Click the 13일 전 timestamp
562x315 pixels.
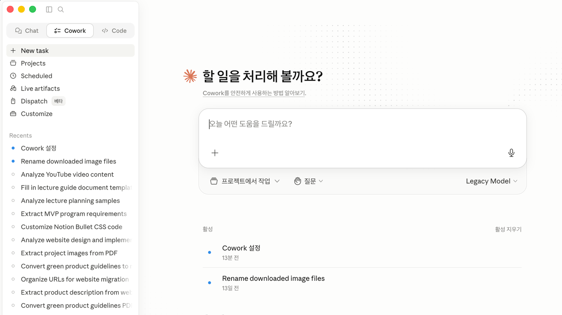click(x=230, y=288)
